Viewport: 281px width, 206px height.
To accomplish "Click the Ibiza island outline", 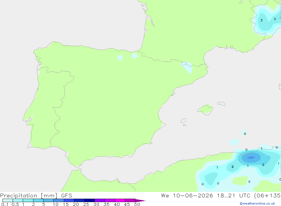I will (183, 121).
